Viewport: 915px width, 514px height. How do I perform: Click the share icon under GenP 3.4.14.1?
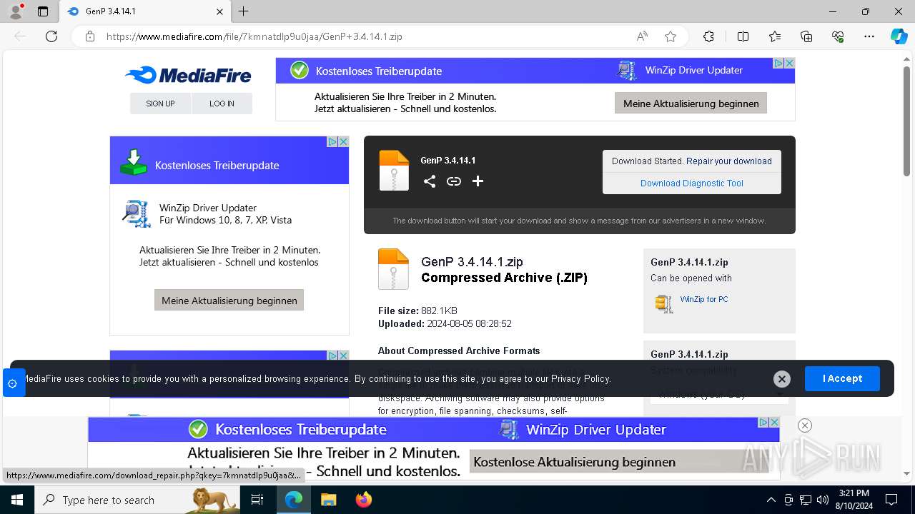click(429, 181)
